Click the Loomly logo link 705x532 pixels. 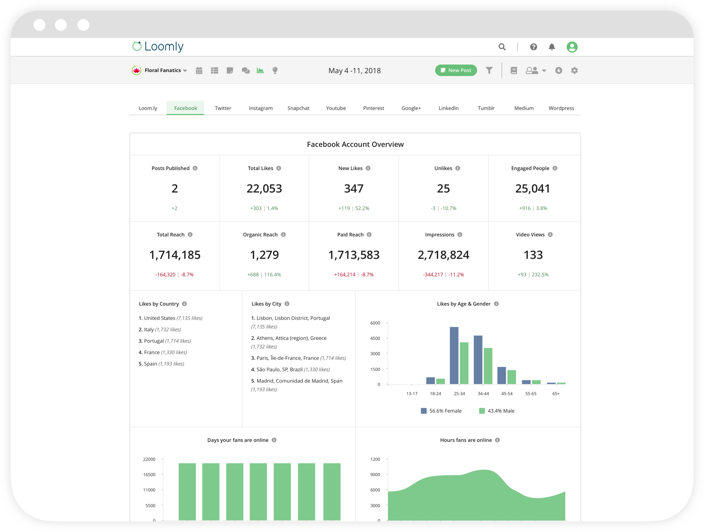[158, 46]
